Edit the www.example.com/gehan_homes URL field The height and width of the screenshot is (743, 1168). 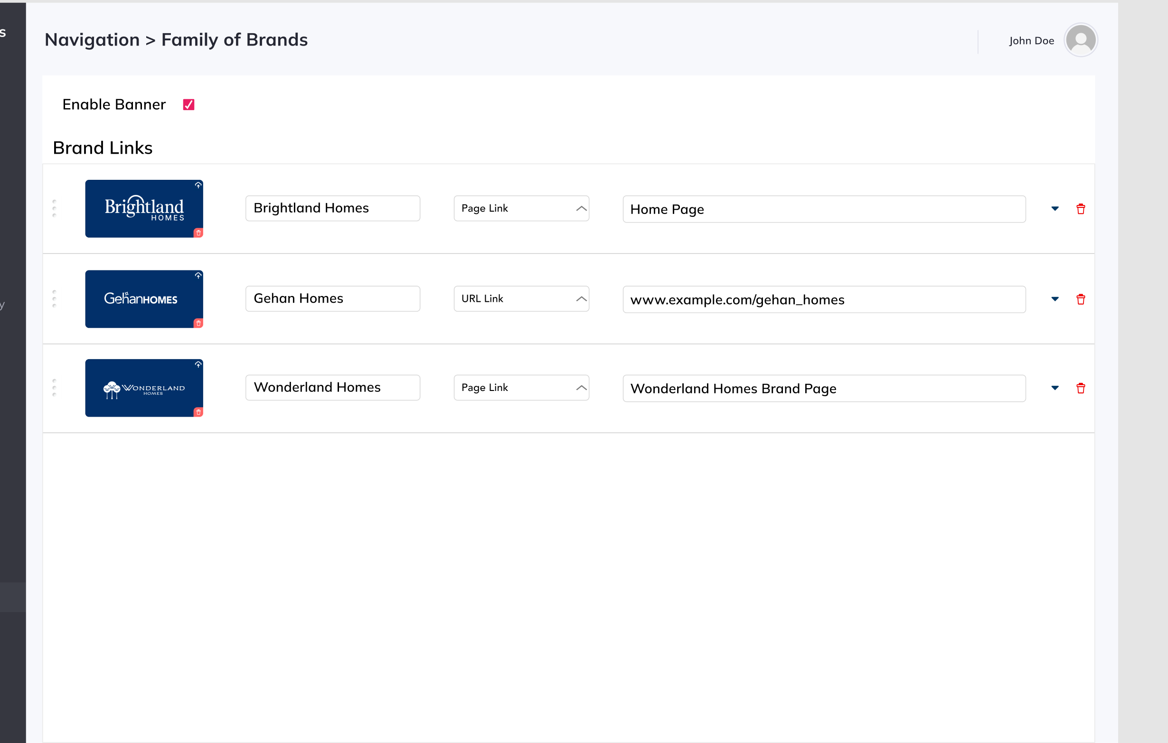coord(824,299)
